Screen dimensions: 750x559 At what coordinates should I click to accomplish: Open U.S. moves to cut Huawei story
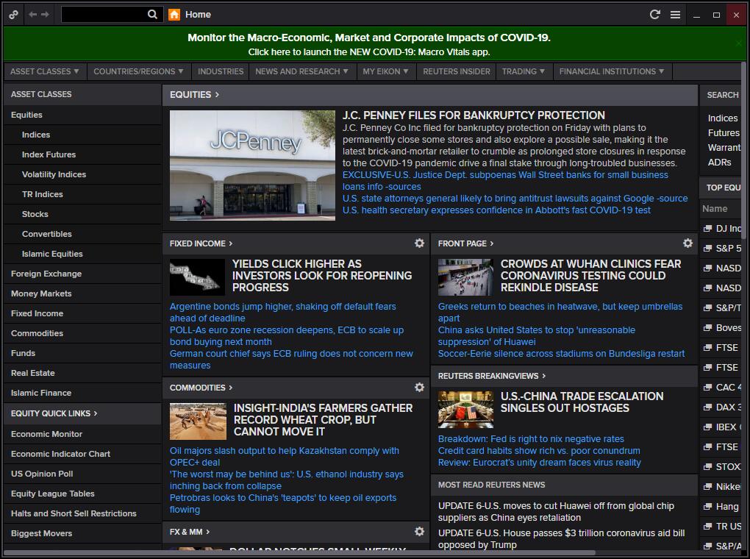coord(557,512)
